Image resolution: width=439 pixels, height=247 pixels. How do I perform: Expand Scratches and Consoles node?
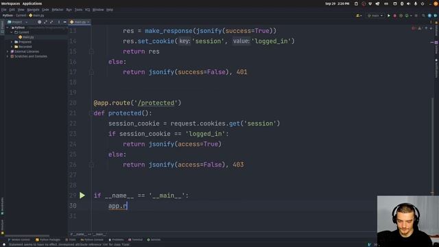(x=8, y=56)
